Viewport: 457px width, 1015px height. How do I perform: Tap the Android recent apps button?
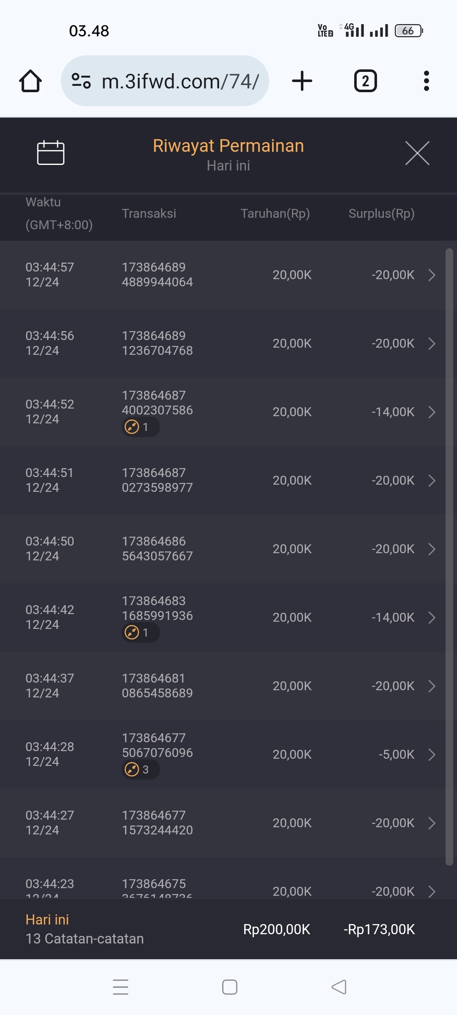coord(121,987)
